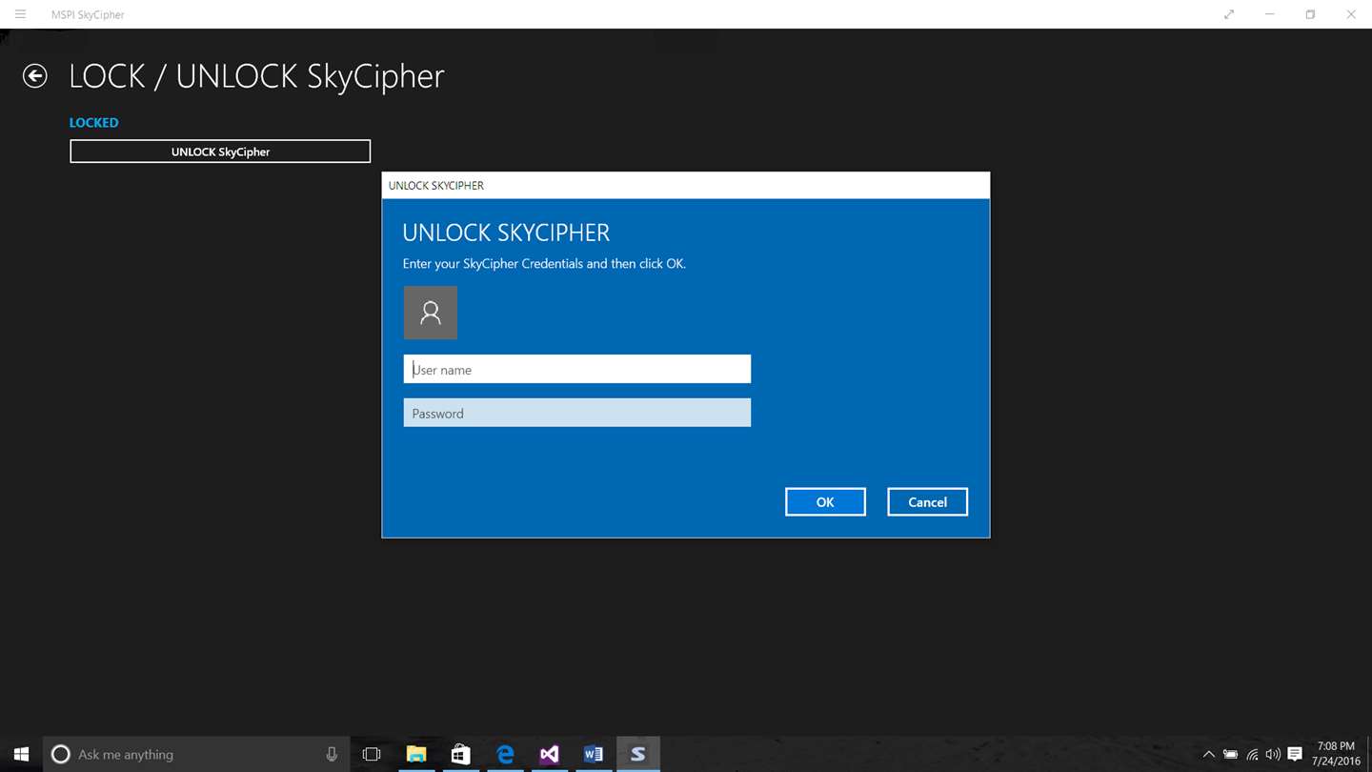Launch File Explorer from the taskbar

[416, 754]
